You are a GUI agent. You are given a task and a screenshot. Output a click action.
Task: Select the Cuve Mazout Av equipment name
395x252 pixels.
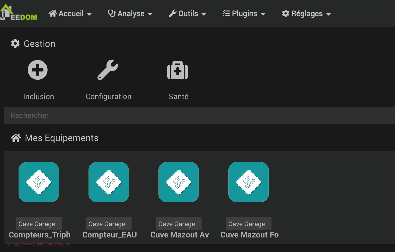[179, 235]
